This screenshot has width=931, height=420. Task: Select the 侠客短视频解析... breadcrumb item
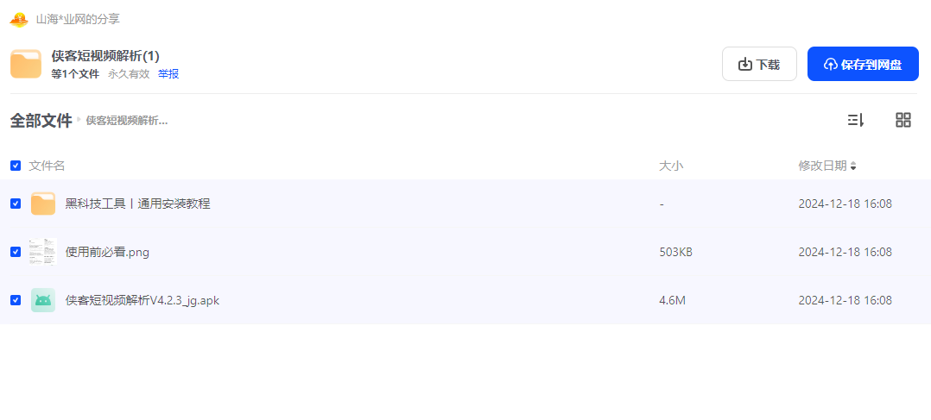click(x=126, y=121)
